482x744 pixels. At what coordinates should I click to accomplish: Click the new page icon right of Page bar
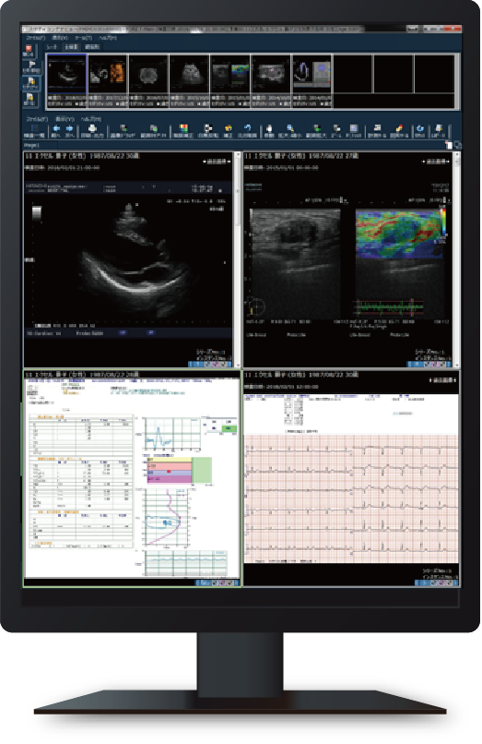[x=448, y=145]
